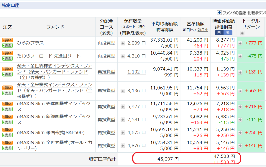Image resolution: width=266 pixels, height=167 pixels.
Task: Switch valuation display to 円
Action: pos(219,32)
